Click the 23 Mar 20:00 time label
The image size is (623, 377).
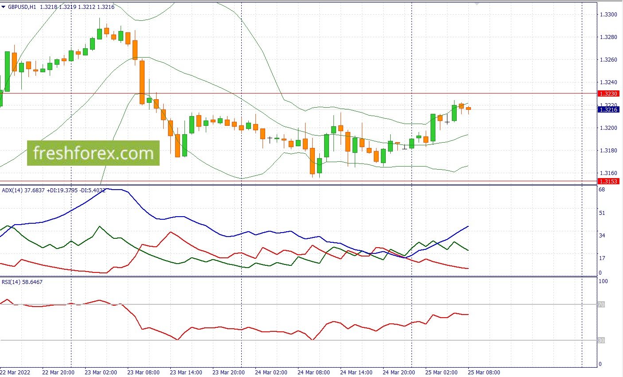(228, 372)
